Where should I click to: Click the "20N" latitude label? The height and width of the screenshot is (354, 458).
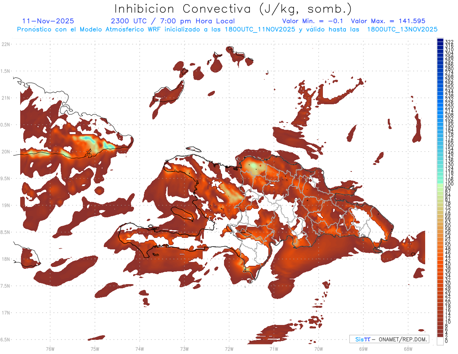coord(6,152)
